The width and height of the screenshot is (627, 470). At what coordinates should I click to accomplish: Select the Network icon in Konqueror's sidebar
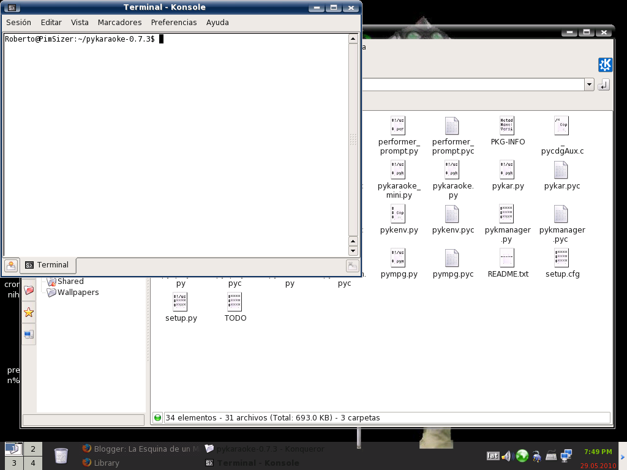coord(28,334)
